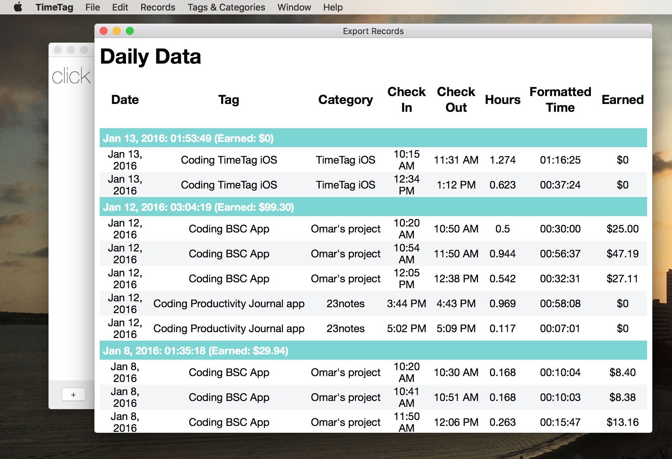Click the 5:02 PM check in cell
This screenshot has width=672, height=459.
406,329
